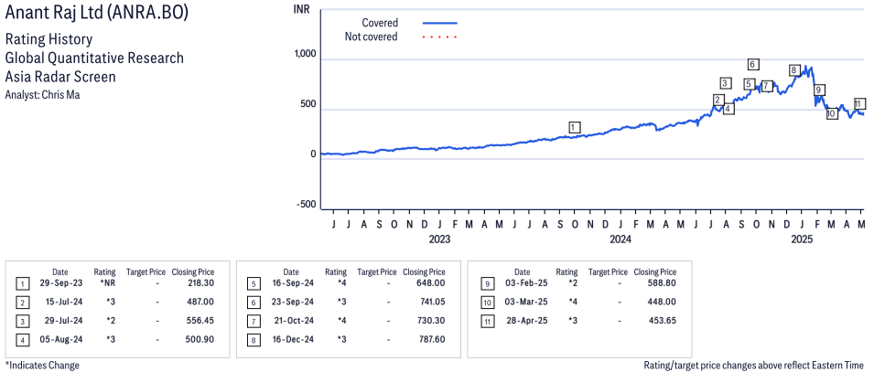Image resolution: width=874 pixels, height=372 pixels.
Task: Click closing price 588.80
Action: pyautogui.click(x=663, y=283)
